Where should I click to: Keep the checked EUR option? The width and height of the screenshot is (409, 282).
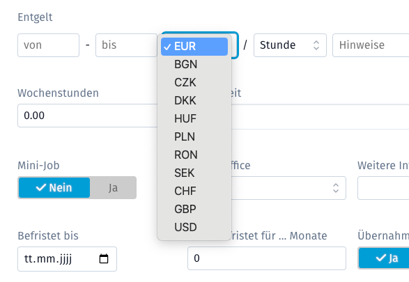194,47
